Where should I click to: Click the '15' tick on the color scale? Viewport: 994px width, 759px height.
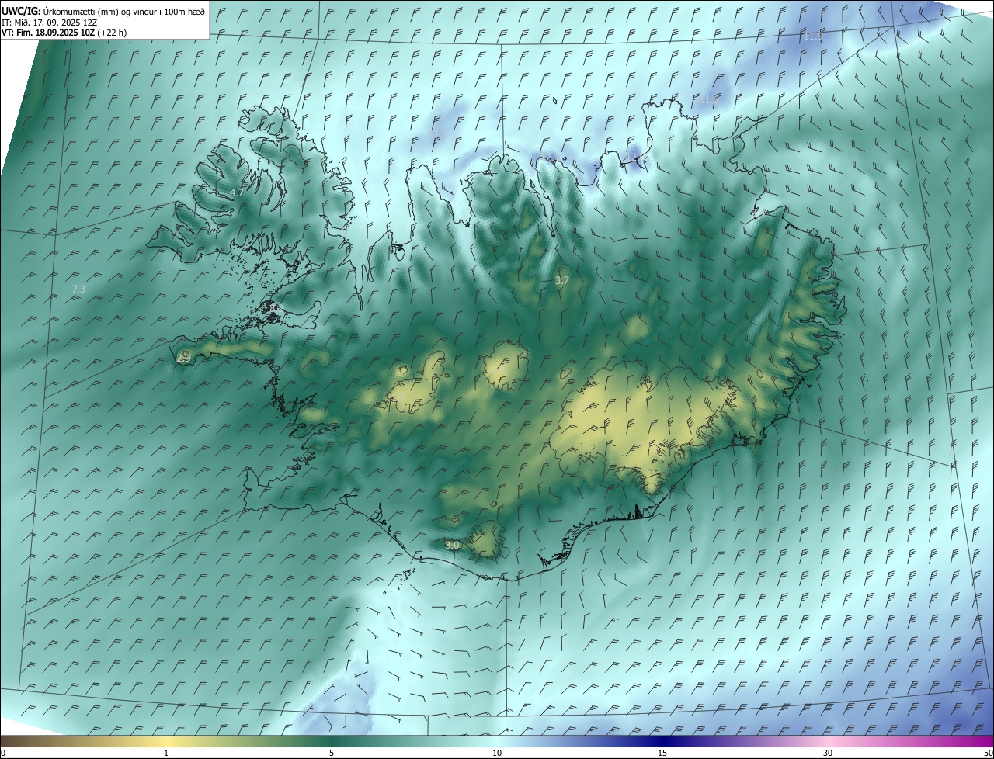(662, 753)
